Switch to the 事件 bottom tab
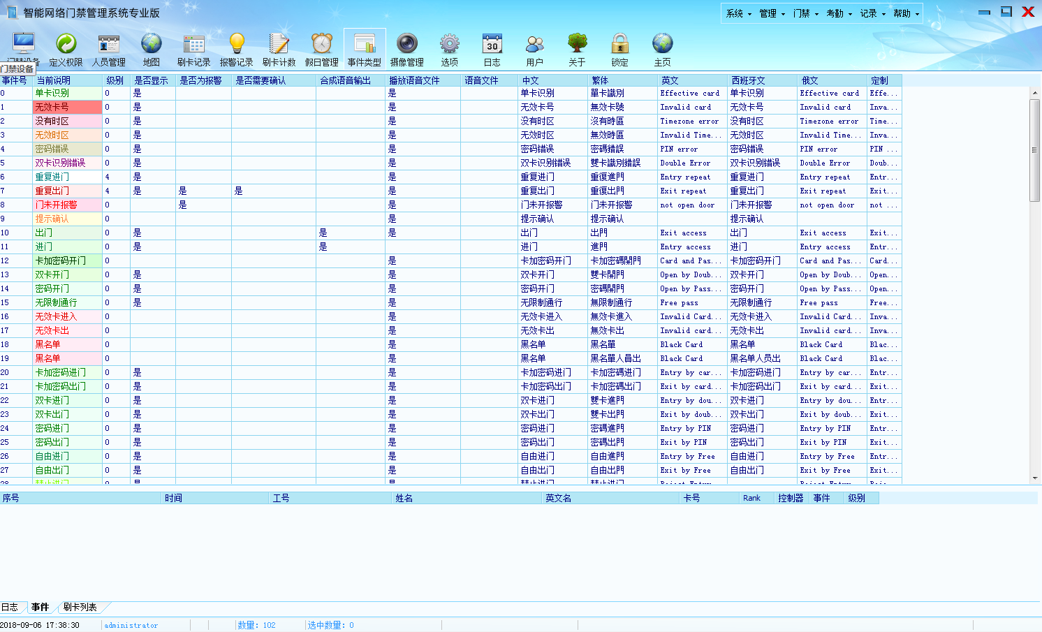The width and height of the screenshot is (1042, 632). pos(41,607)
